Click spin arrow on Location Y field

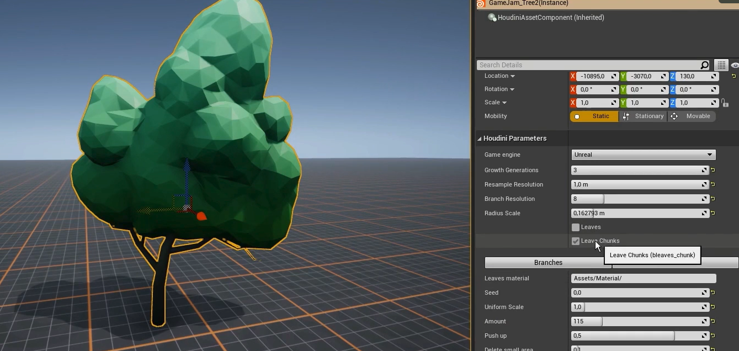[663, 76]
